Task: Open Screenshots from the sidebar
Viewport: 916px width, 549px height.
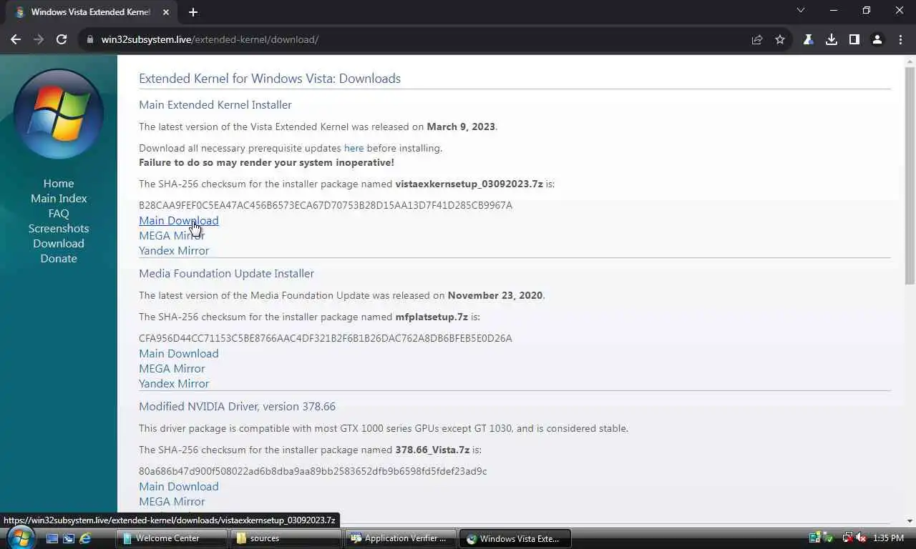Action: (x=59, y=229)
